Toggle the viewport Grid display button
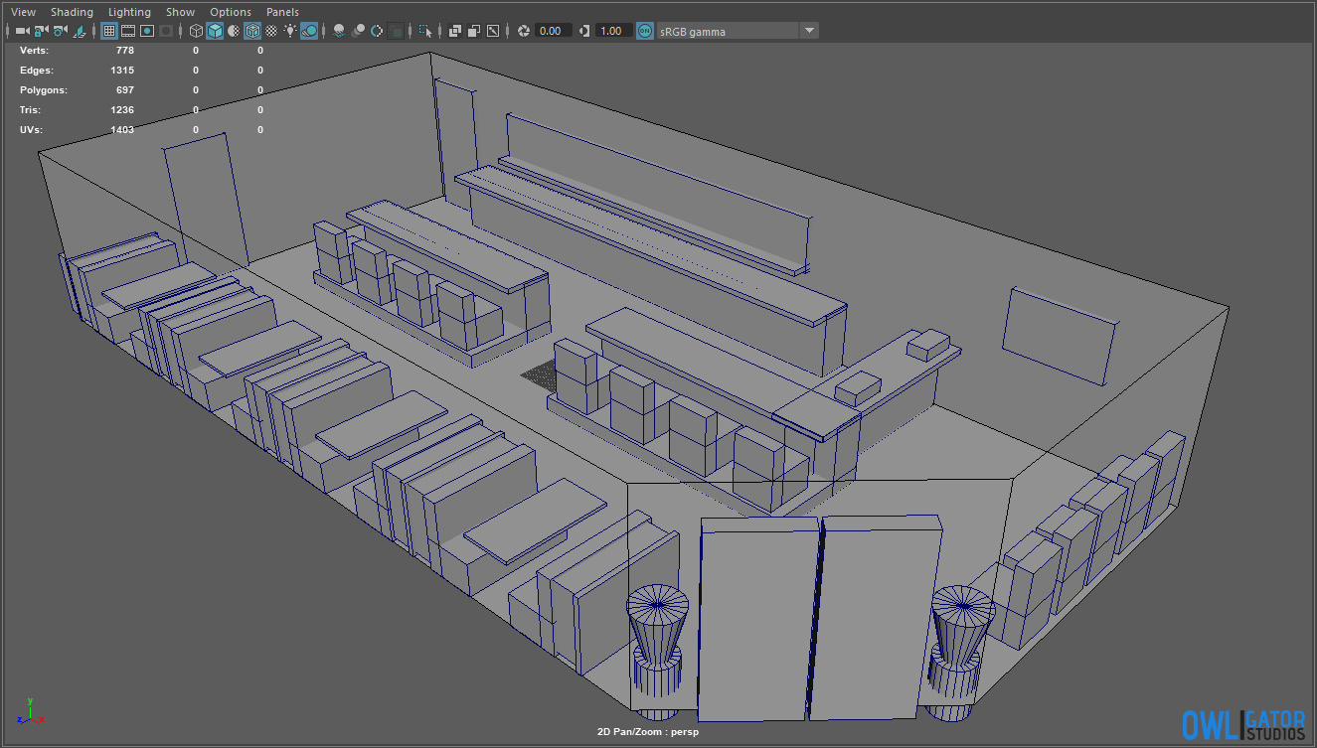The width and height of the screenshot is (1317, 748). pyautogui.click(x=109, y=31)
